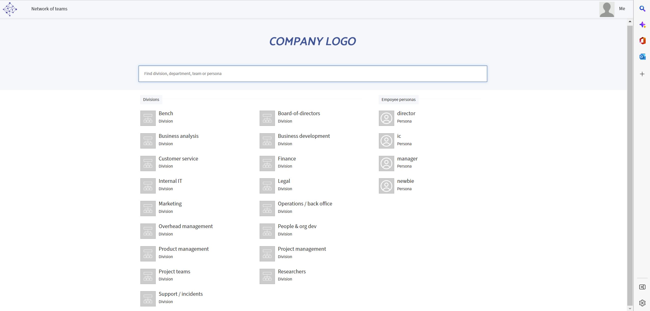
Task: Click the newbie persona avatar icon
Action: tap(386, 186)
